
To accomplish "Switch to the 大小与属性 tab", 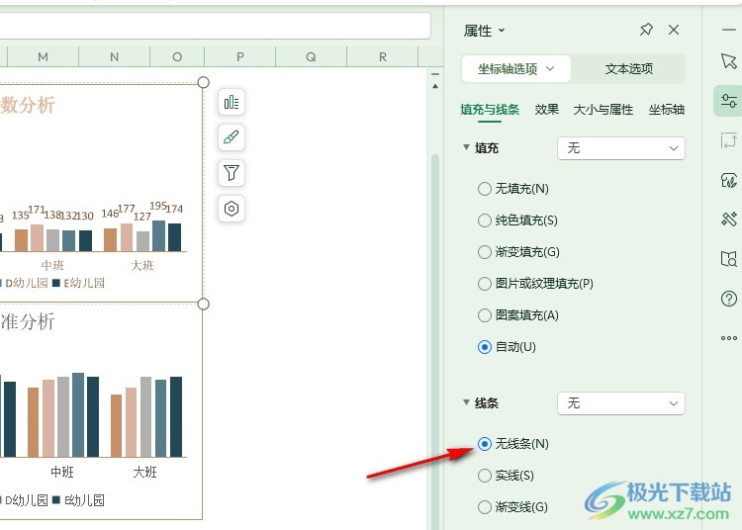I will [603, 110].
